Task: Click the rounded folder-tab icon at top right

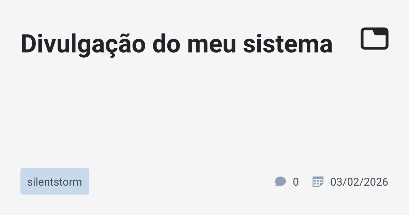Action: click(375, 39)
